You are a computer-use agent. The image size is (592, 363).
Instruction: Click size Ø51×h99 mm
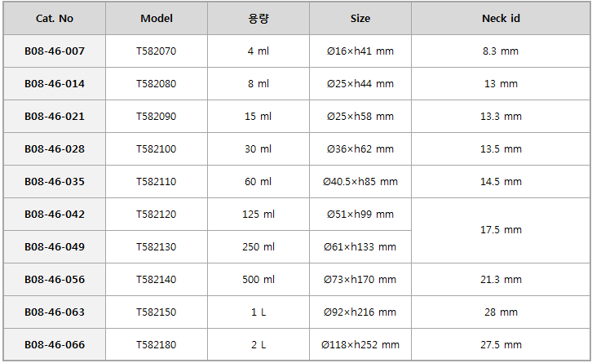(360, 215)
